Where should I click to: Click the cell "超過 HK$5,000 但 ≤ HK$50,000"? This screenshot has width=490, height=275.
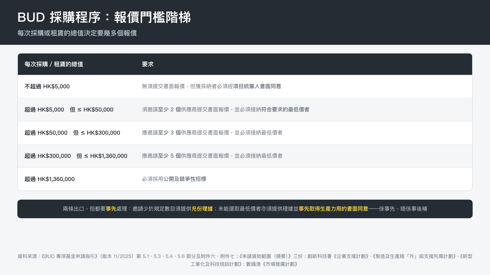coord(69,109)
